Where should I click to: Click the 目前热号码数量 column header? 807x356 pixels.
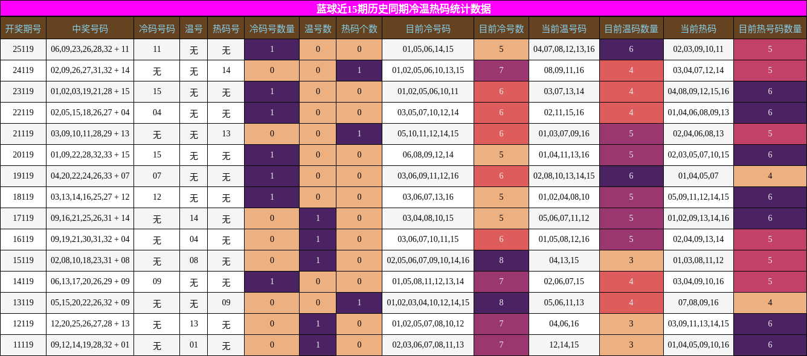pos(770,28)
